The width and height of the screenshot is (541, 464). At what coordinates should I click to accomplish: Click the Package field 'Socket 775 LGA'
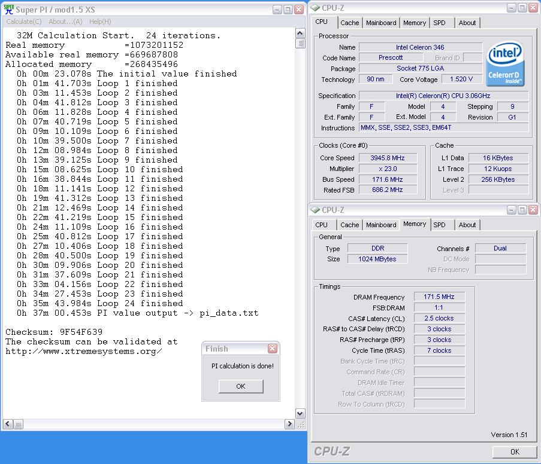(x=420, y=68)
